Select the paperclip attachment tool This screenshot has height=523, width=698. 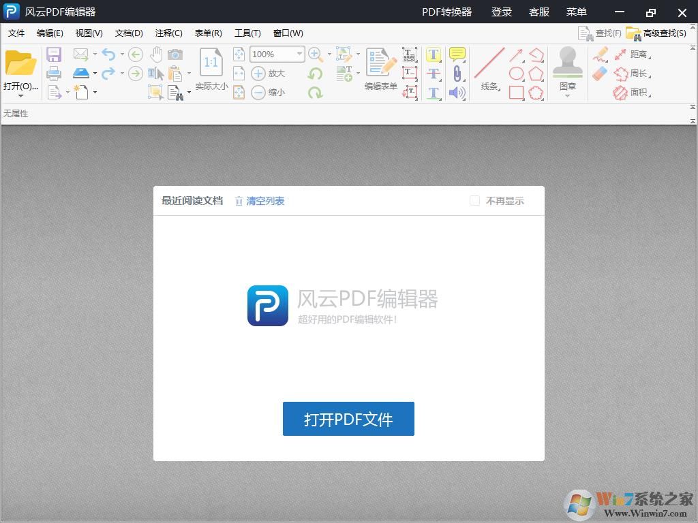[x=457, y=74]
